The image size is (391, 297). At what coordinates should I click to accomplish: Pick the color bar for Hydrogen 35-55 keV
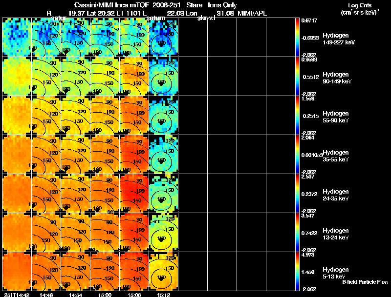coord(297,155)
